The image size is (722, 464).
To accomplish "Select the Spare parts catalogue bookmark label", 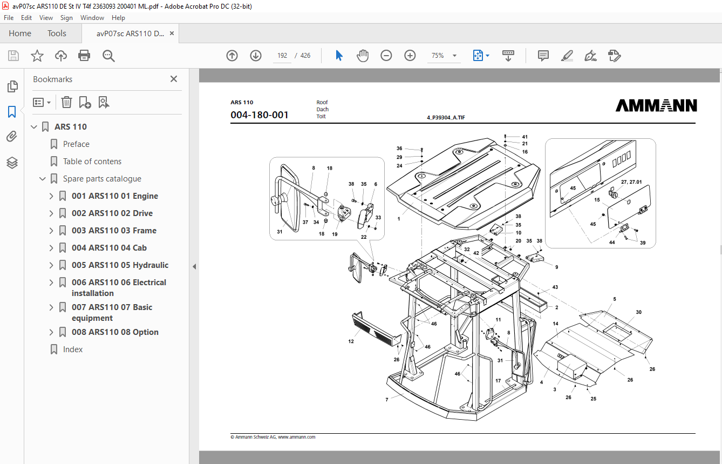I will 102,179.
